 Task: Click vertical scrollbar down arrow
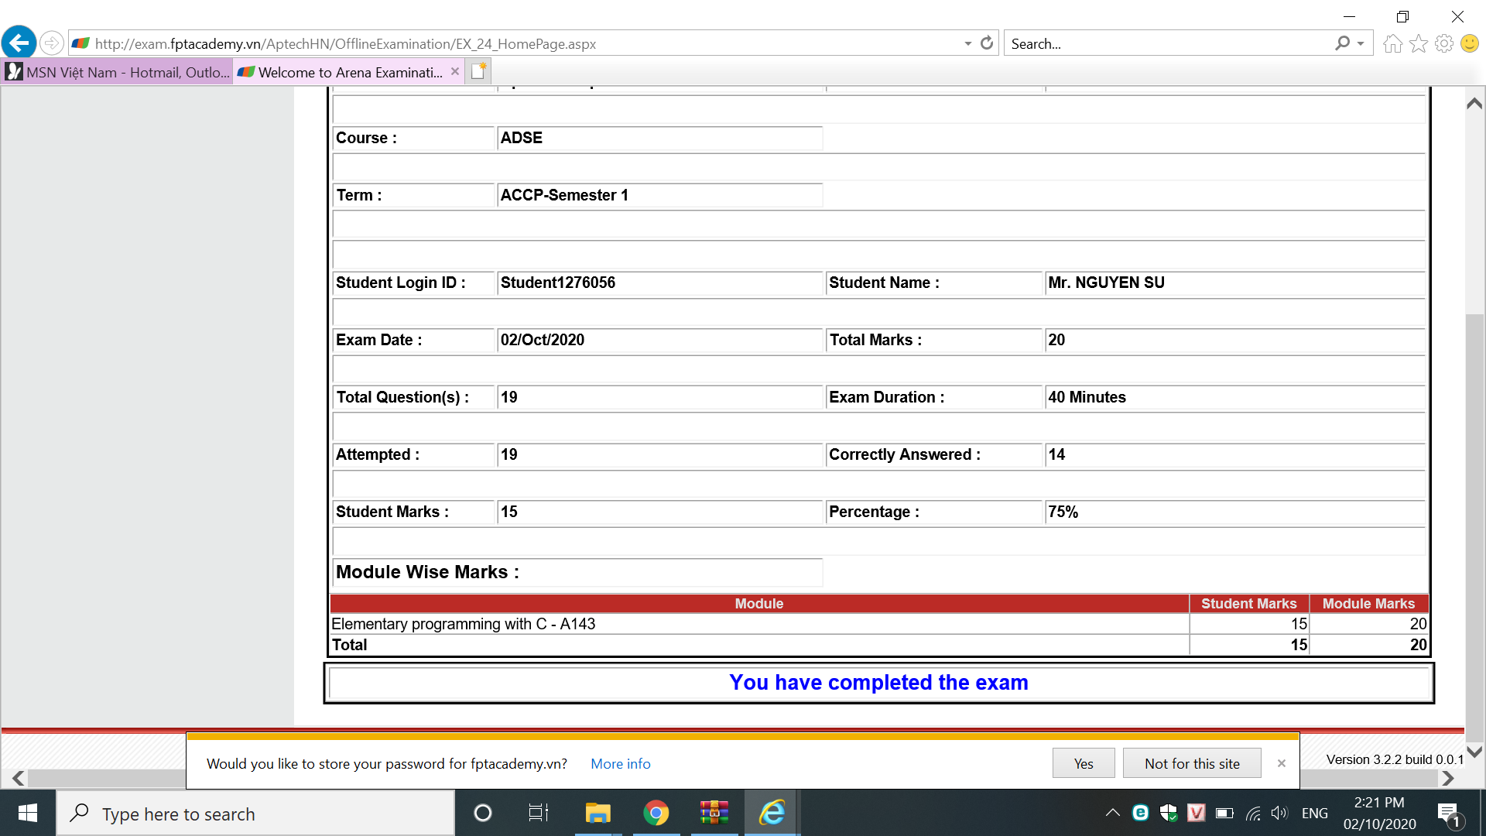(x=1474, y=752)
